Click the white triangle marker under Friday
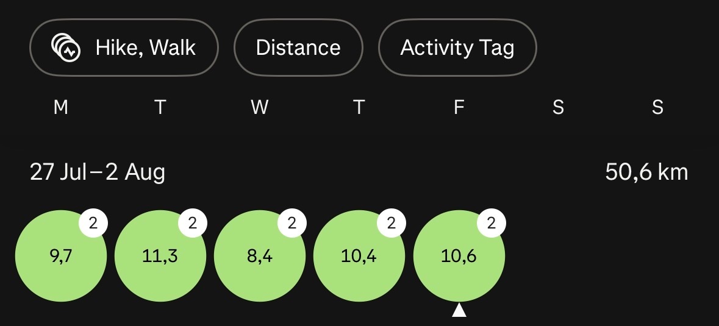The height and width of the screenshot is (326, 719). 459,310
